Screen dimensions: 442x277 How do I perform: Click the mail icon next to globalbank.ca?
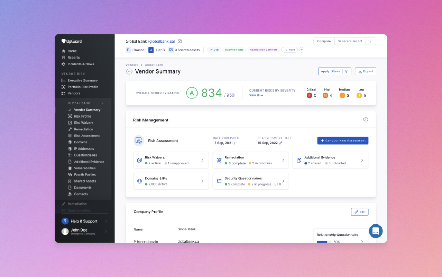tap(180, 41)
